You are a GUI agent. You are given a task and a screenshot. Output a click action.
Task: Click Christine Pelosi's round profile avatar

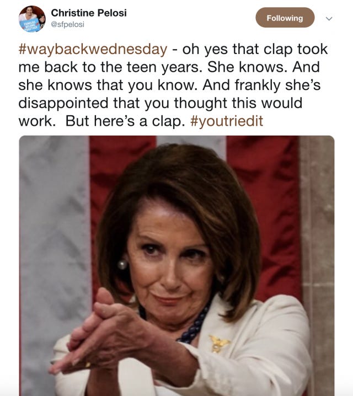(32, 19)
